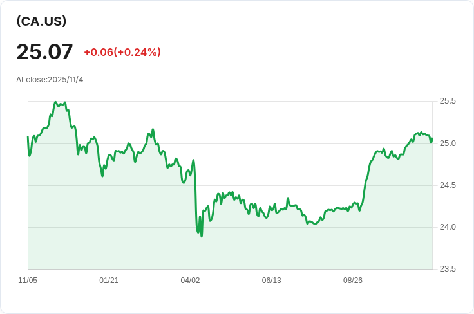Click the 11/05 date on x-axis
This screenshot has width=474, height=314.
click(28, 281)
